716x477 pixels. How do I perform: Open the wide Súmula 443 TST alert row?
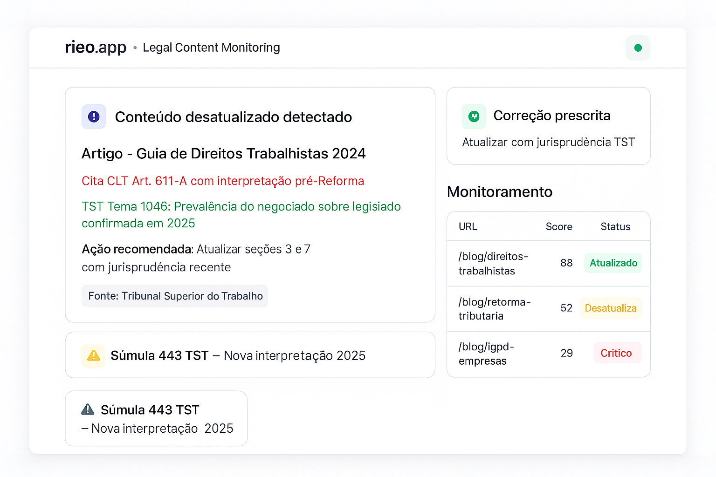tap(250, 355)
